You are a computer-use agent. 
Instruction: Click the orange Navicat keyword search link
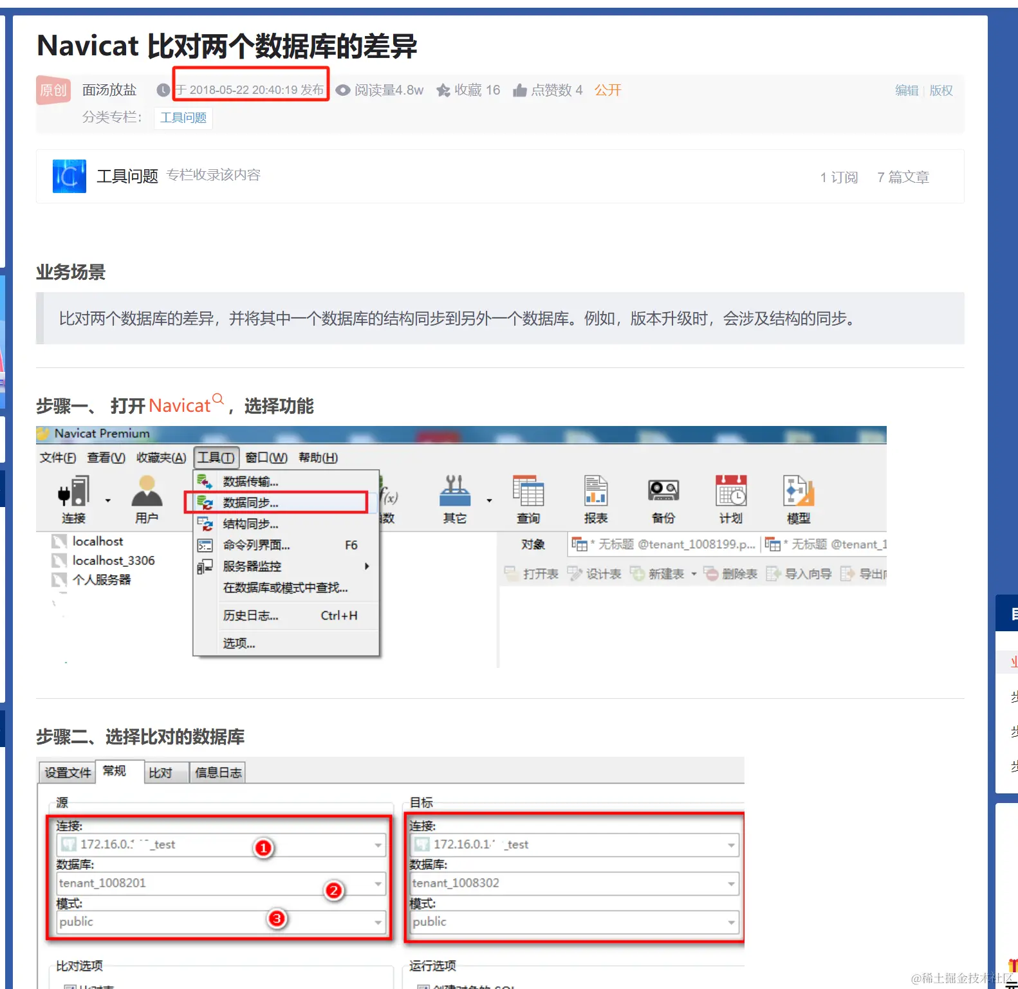coord(180,406)
